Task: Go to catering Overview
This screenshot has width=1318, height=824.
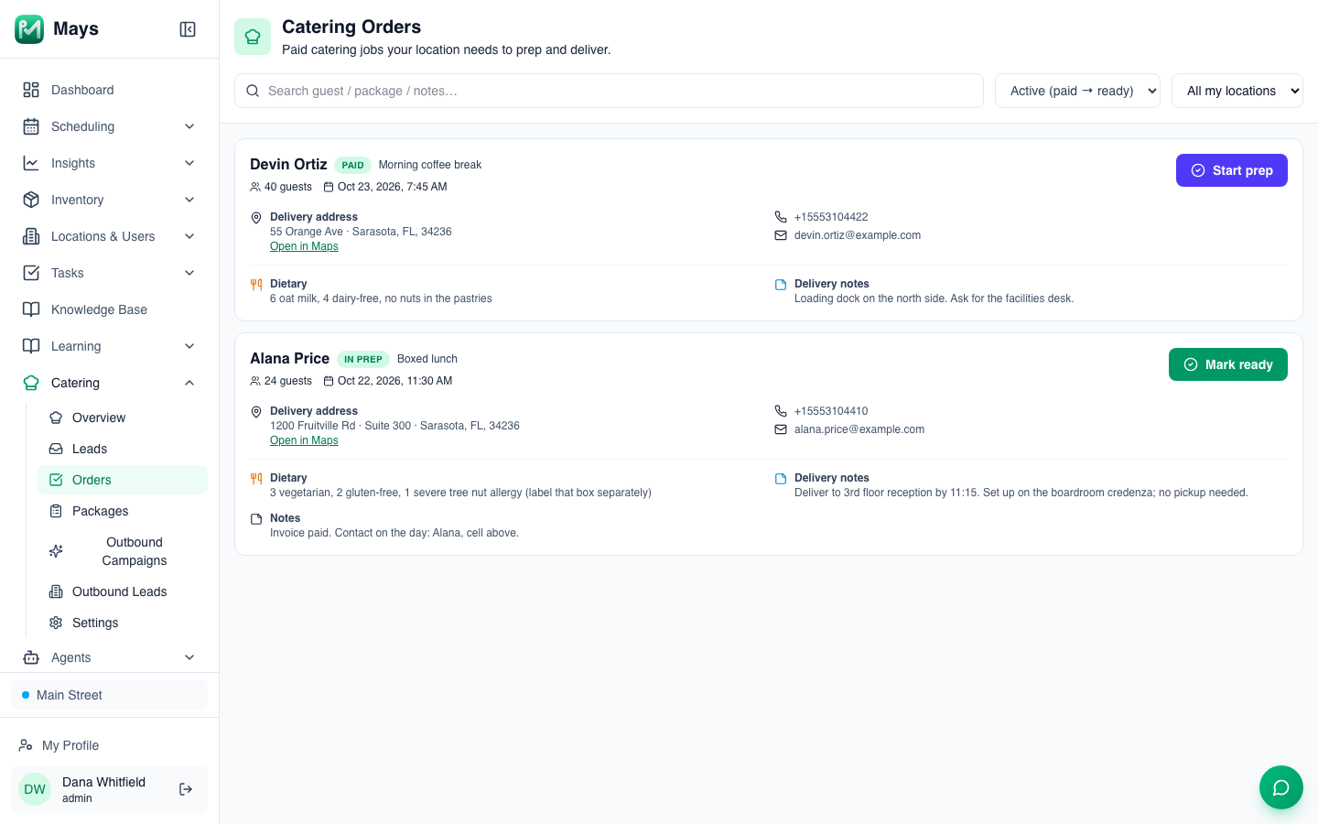Action: [x=123, y=417]
